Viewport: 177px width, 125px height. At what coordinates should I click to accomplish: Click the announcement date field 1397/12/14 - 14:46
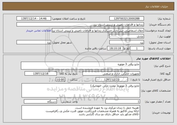point(34,18)
